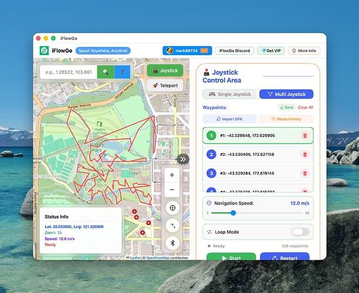Screen dimensions: 359x293
Task: Start the route navigation
Action: (231, 257)
